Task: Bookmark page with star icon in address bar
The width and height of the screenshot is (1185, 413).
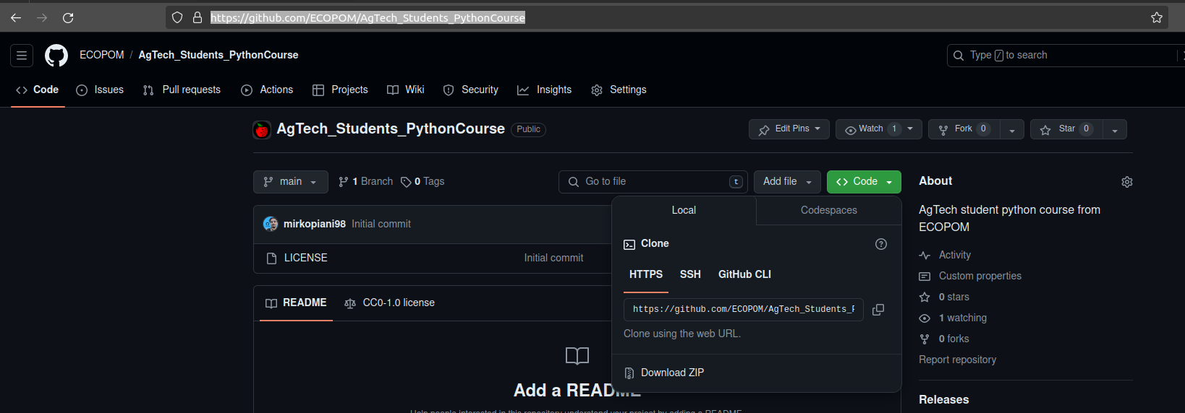Action: [1157, 17]
